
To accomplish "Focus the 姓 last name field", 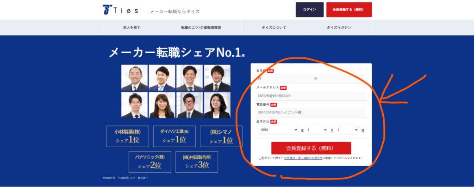I will (283, 79).
